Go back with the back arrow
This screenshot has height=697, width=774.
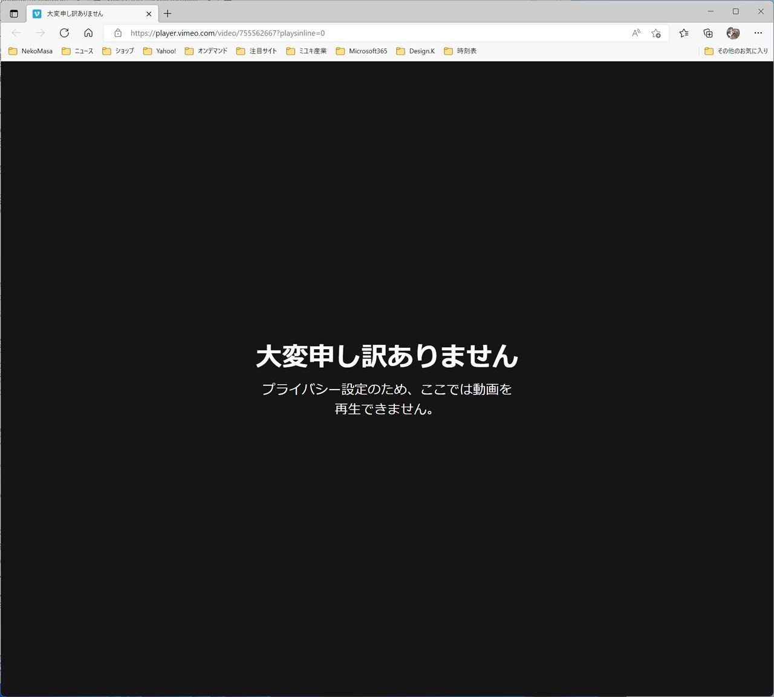coord(16,33)
